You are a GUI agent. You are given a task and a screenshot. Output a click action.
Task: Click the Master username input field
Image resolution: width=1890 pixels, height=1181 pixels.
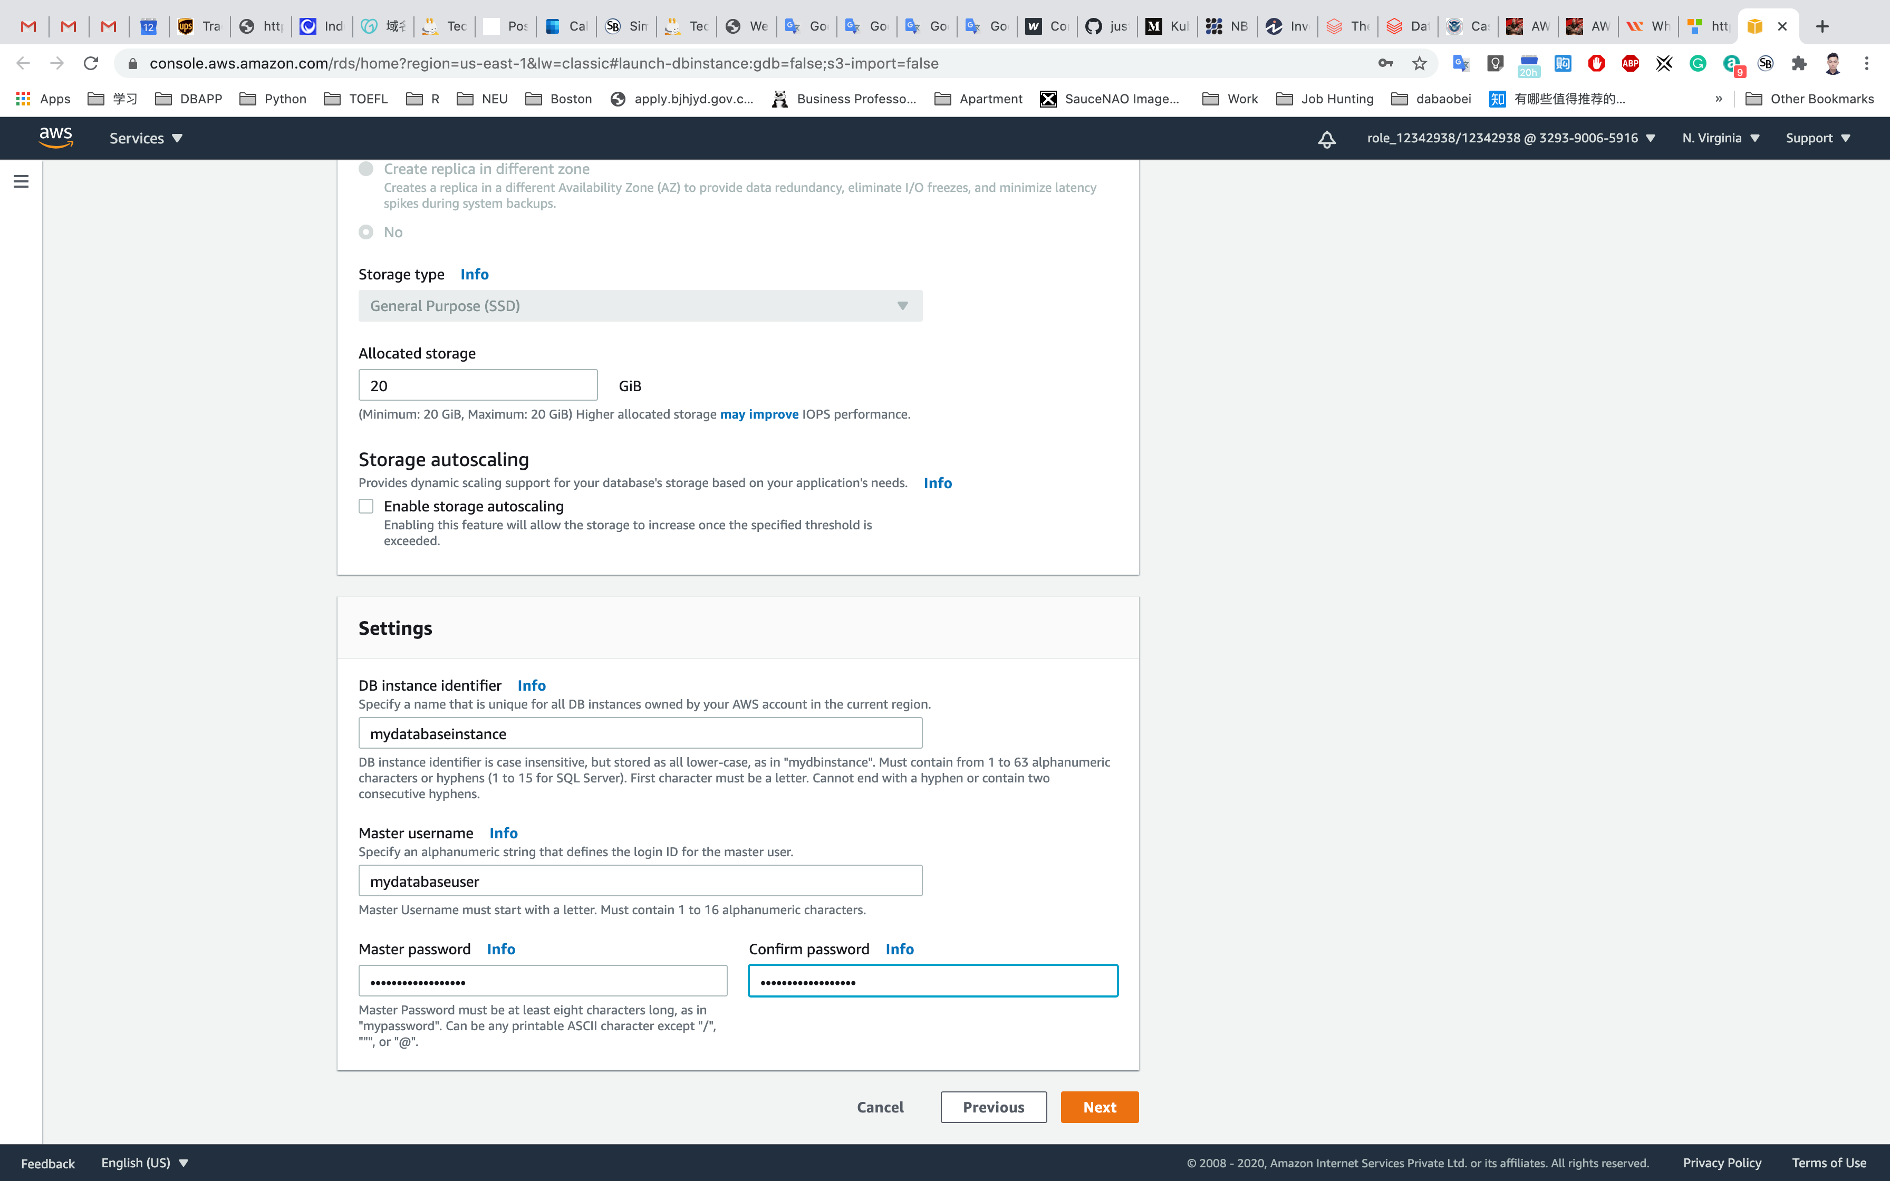click(x=640, y=881)
